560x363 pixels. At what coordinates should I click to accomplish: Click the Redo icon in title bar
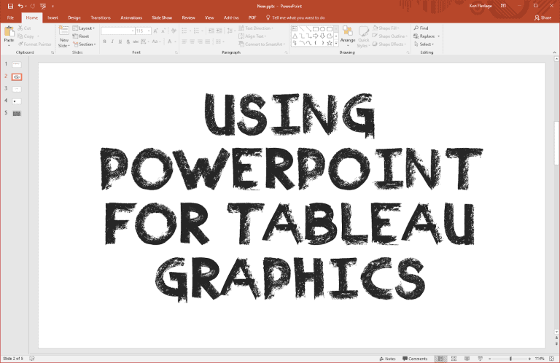[x=33, y=6]
